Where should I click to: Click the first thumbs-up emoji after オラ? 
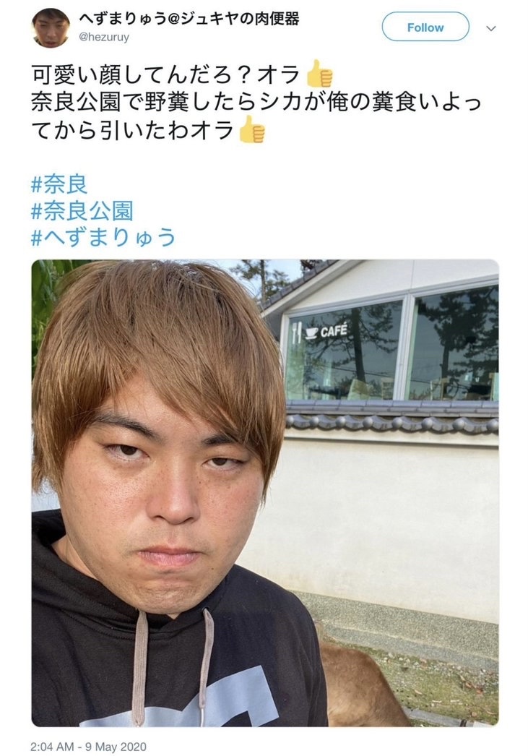[319, 74]
